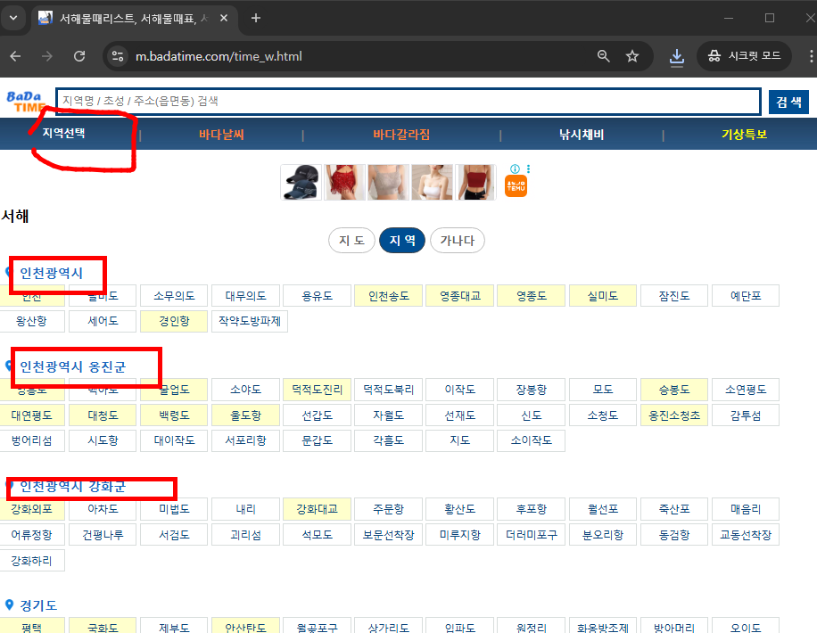Click the info icon on the advertisement
Screen dimensions: 817x633
[x=515, y=169]
